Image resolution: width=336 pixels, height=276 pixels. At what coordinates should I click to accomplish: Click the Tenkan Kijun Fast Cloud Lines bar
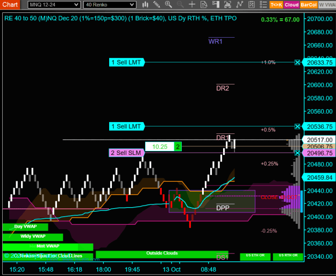(x=48, y=256)
